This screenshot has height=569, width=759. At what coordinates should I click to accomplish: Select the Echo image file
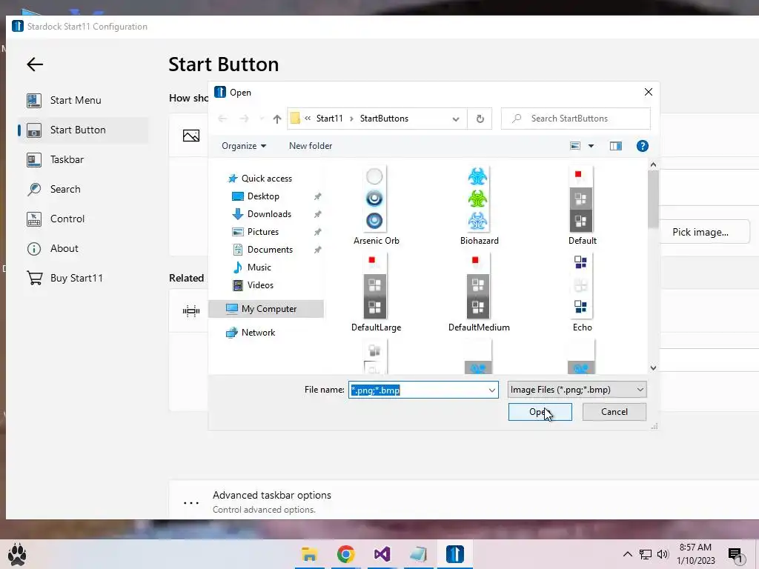582,292
